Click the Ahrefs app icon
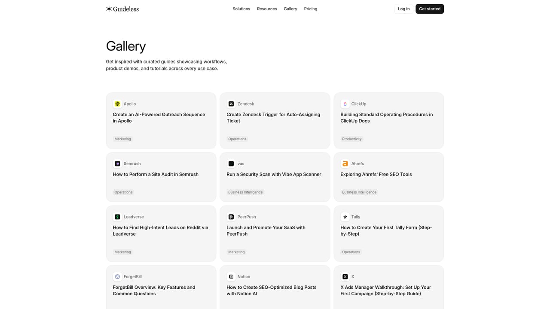Screen dimensions: 550x309 [x=345, y=164]
